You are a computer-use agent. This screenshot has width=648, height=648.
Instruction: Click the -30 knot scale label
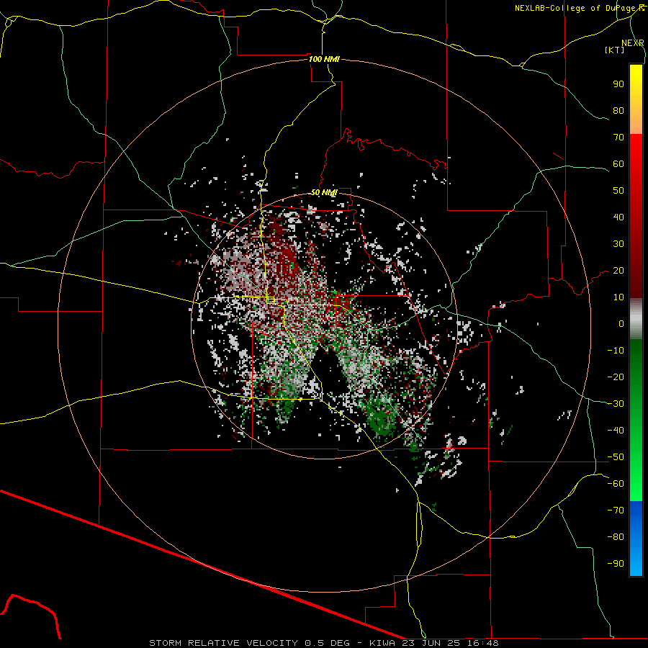(x=616, y=404)
